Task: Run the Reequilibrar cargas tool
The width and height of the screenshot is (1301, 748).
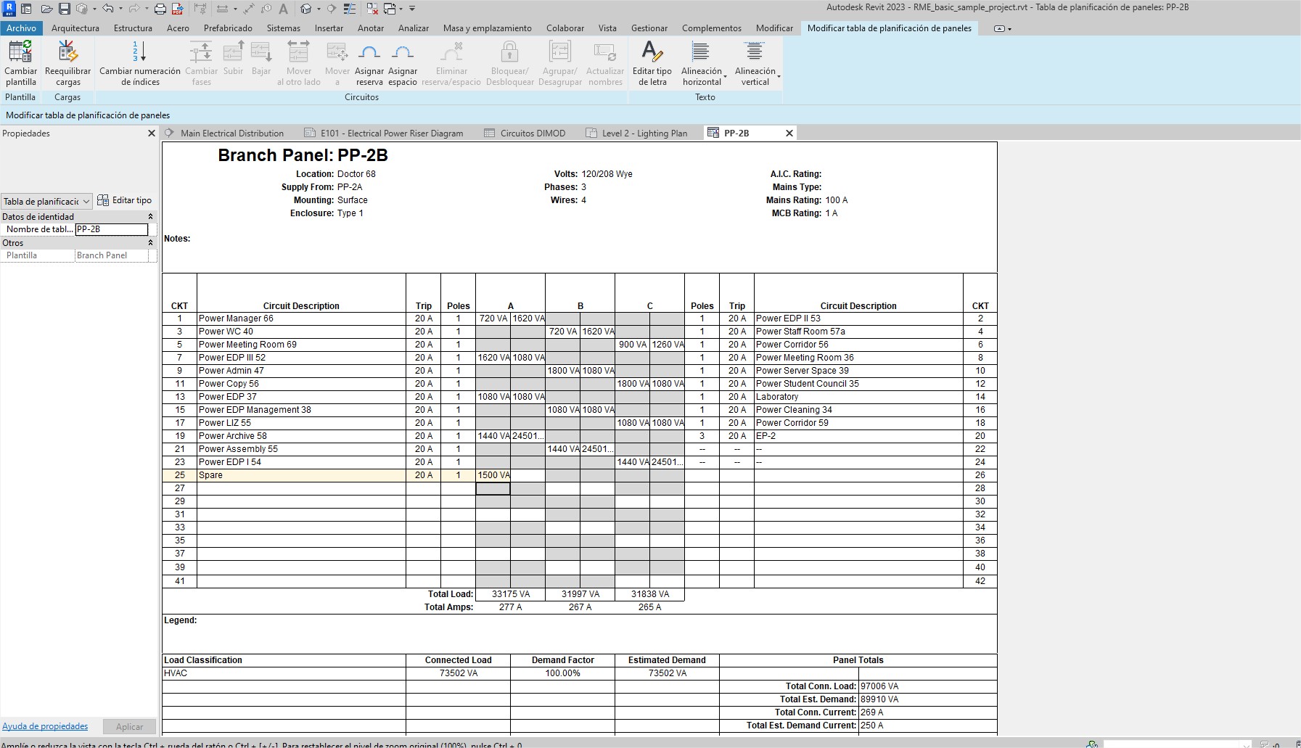Action: click(67, 63)
